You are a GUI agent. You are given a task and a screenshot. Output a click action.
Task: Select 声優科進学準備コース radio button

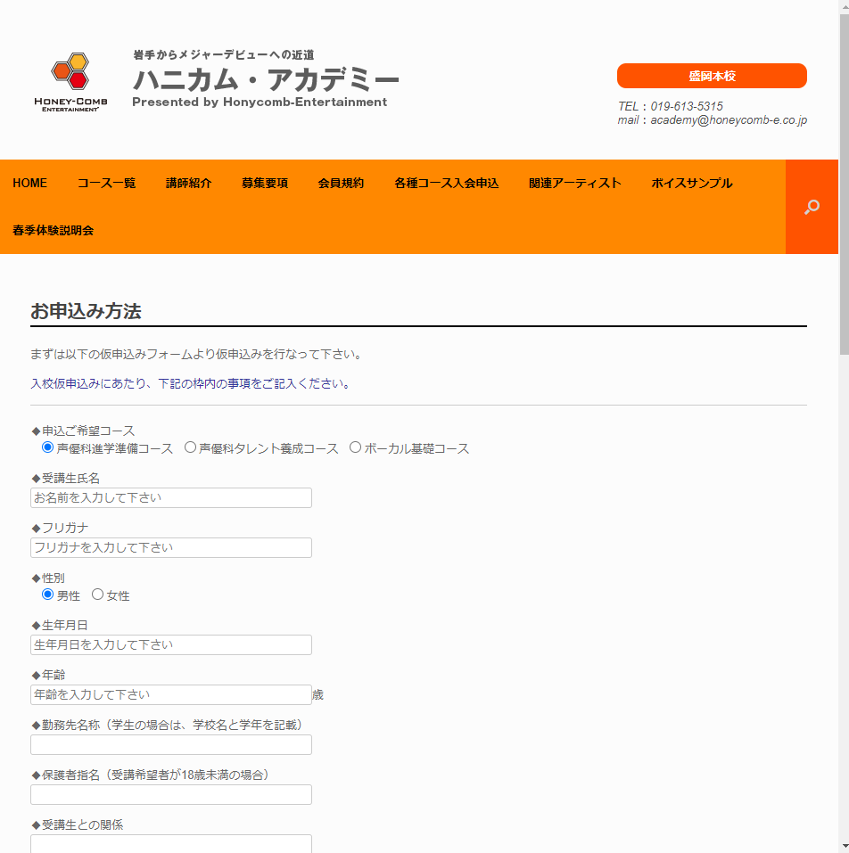click(x=48, y=447)
